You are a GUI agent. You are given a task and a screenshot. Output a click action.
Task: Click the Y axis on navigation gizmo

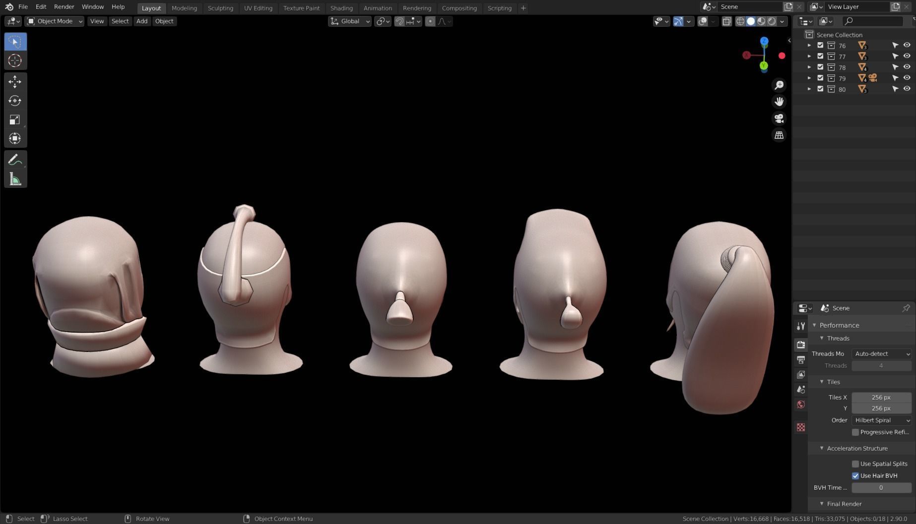click(764, 65)
